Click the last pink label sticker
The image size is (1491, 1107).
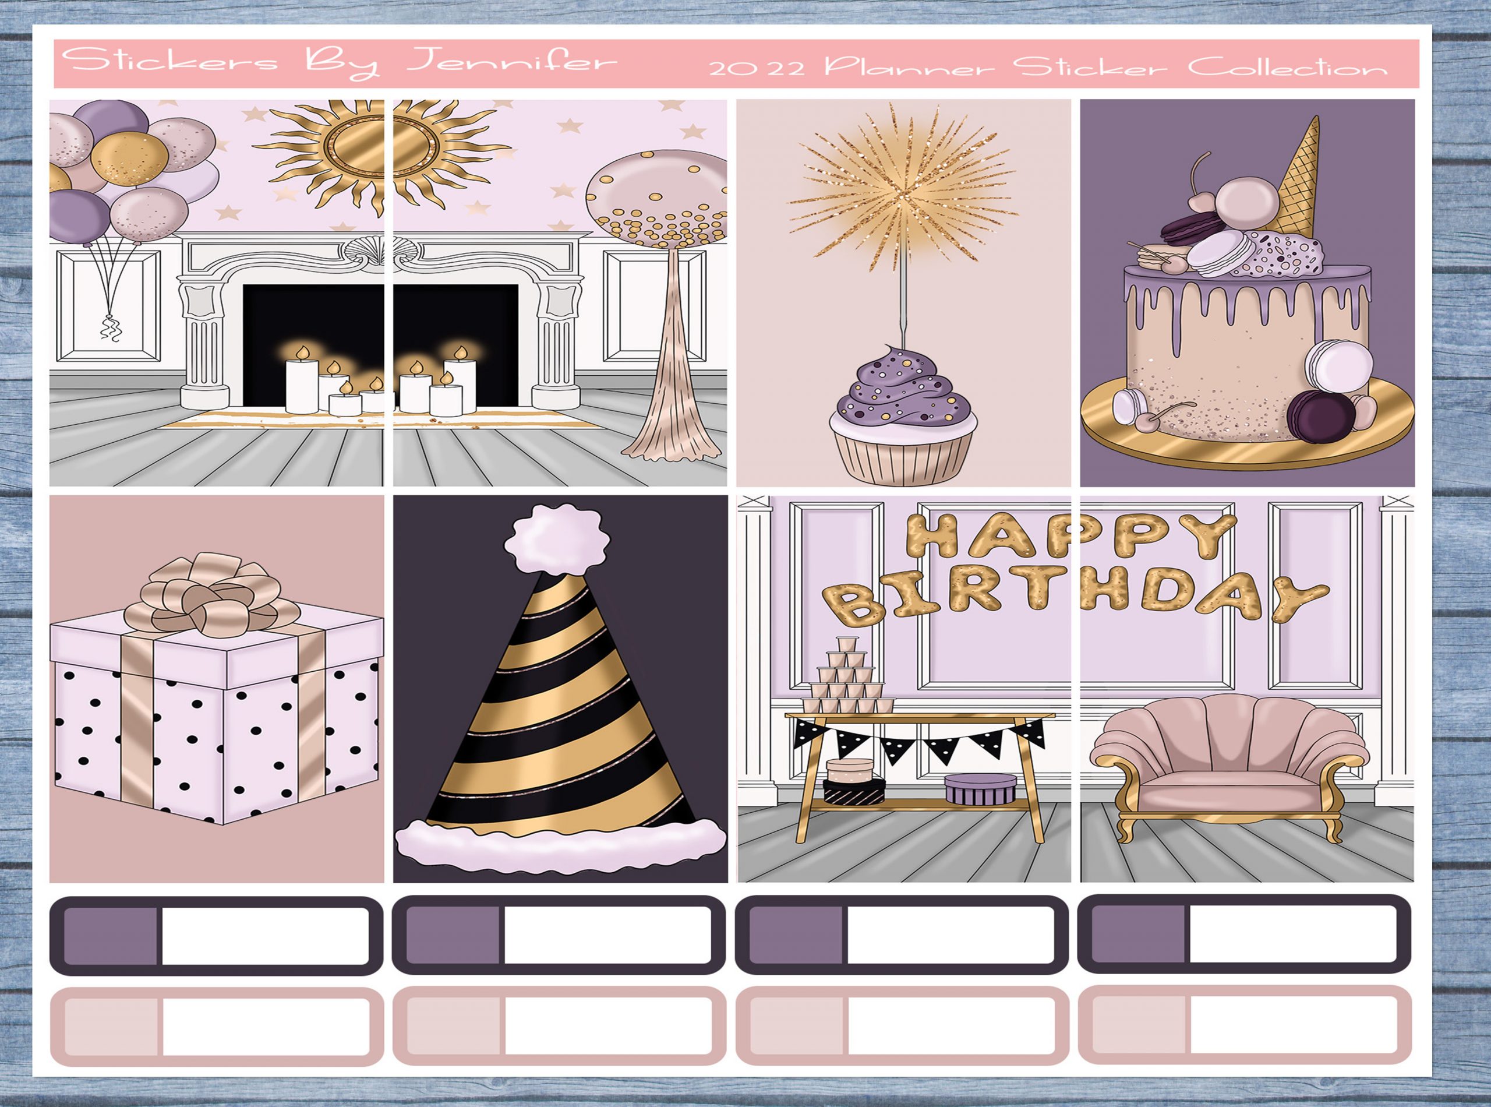coord(1245,1025)
